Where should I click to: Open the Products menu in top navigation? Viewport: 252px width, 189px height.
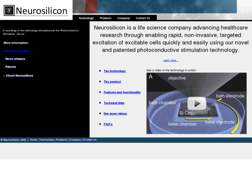point(105,18)
